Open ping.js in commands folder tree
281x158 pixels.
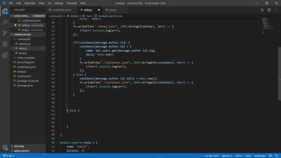[28, 53]
